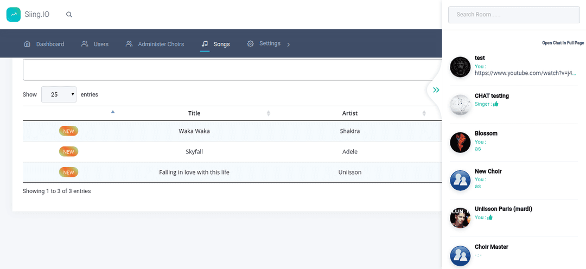The width and height of the screenshot is (586, 269).
Task: Focus the Search Room input field
Action: click(x=514, y=15)
